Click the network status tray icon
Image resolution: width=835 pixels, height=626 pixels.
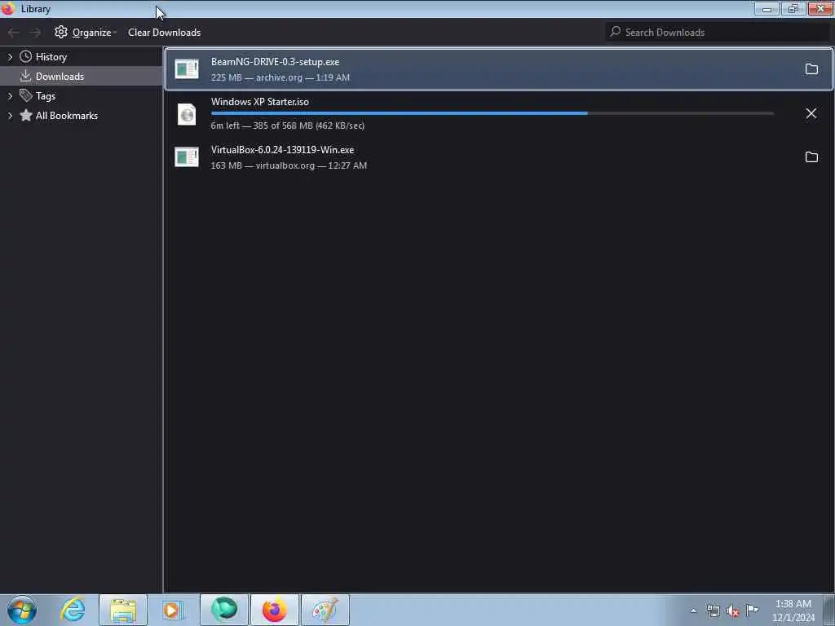coord(713,611)
